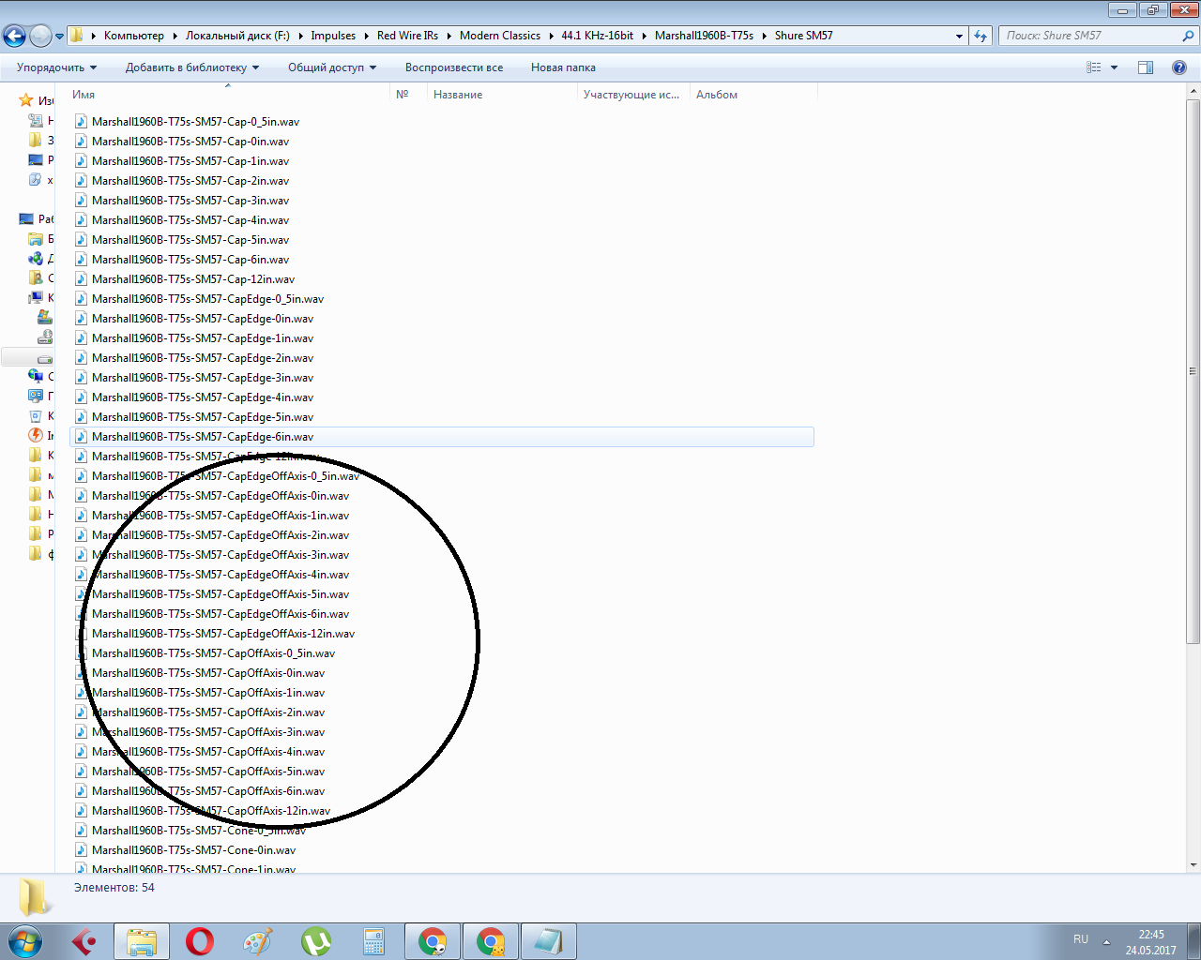Select file Marshall1960B-T75s-SM57-Cap-12in.wav
The height and width of the screenshot is (960, 1201).
point(193,279)
